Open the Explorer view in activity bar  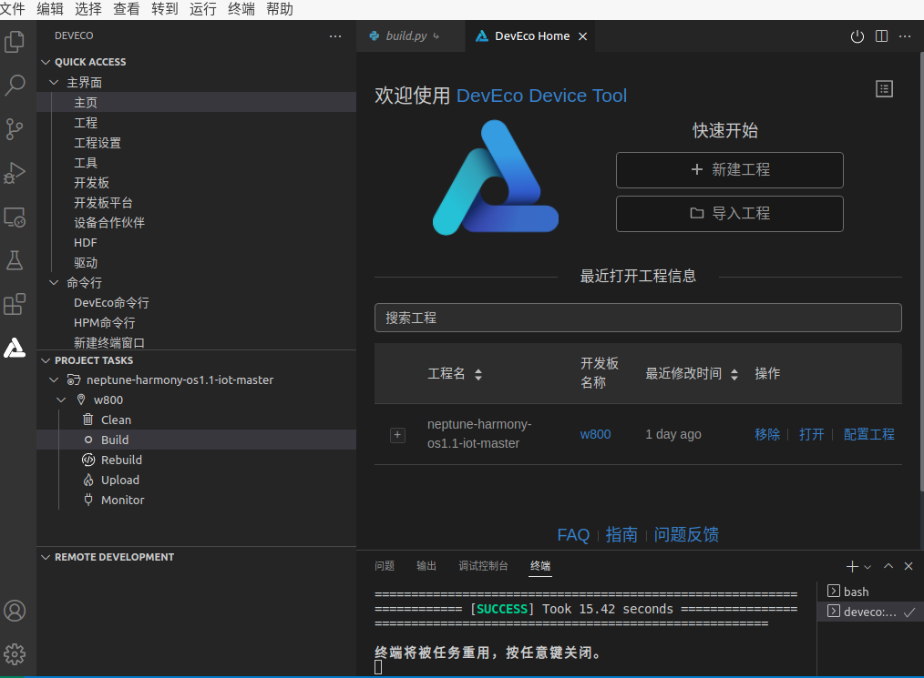click(15, 42)
